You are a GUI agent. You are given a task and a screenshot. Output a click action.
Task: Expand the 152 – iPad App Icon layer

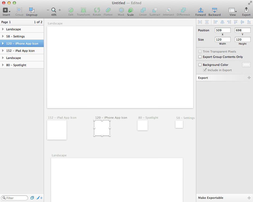(x=3, y=51)
